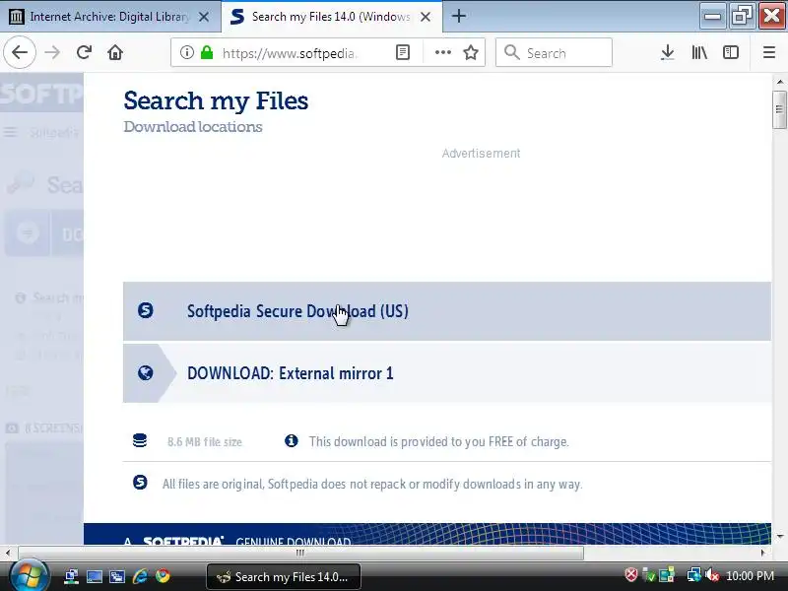Image resolution: width=788 pixels, height=591 pixels.
Task: Click the '8.6 MB file size' text
Action: click(205, 441)
